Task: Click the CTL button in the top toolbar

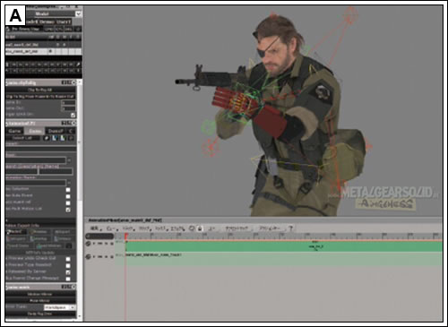Action: point(59,30)
